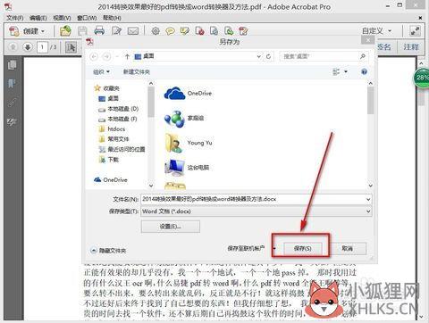Screen dimensions: 429x323
Task: Click the printer icon in toolbar
Action: (99, 30)
